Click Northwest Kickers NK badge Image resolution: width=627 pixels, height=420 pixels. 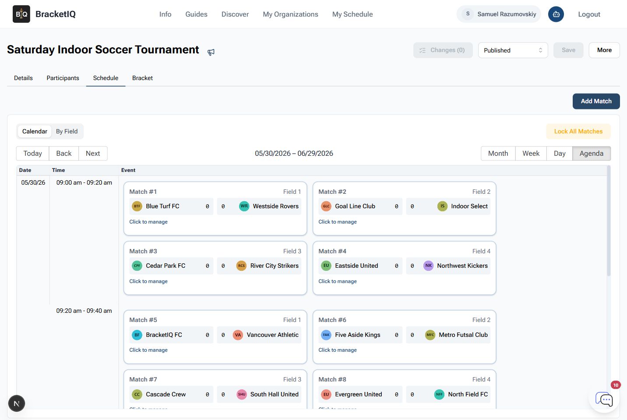[x=429, y=266]
